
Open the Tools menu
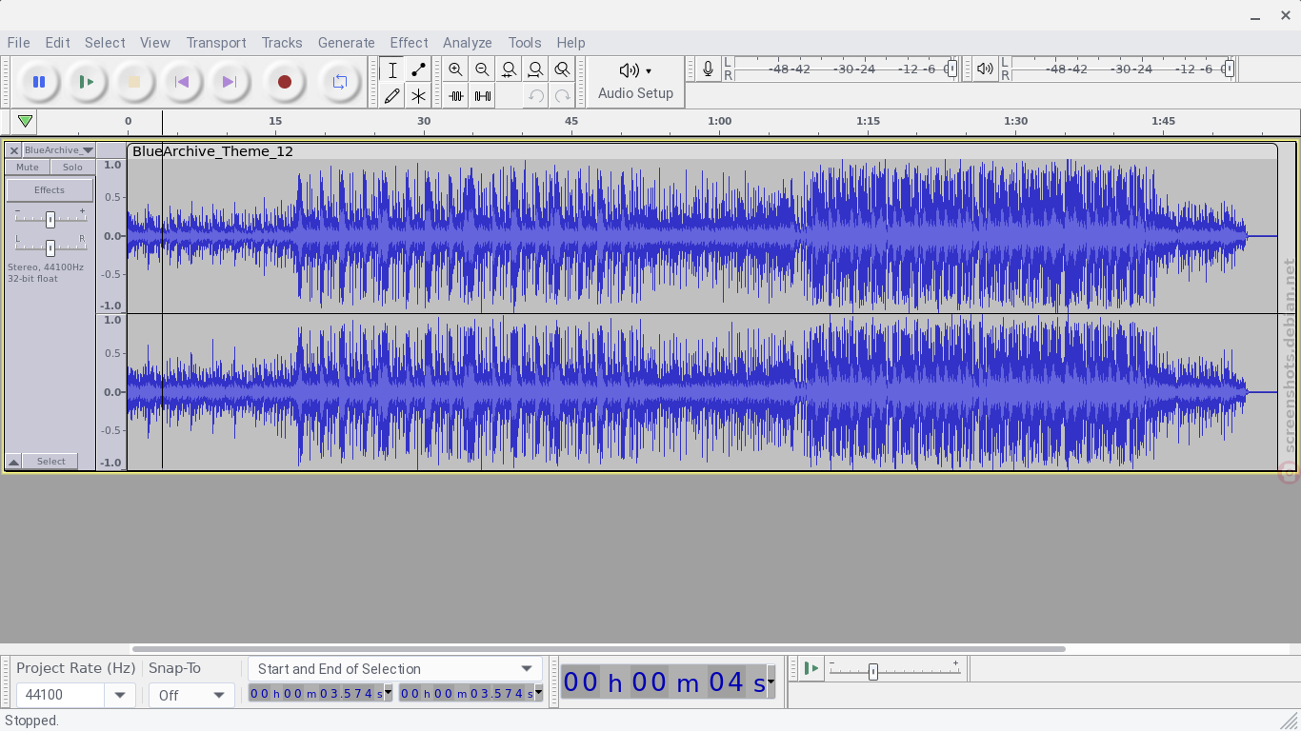[x=525, y=43]
